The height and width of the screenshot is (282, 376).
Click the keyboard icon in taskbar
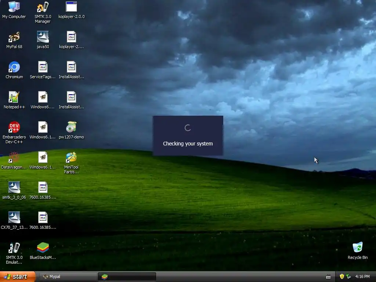click(328, 277)
